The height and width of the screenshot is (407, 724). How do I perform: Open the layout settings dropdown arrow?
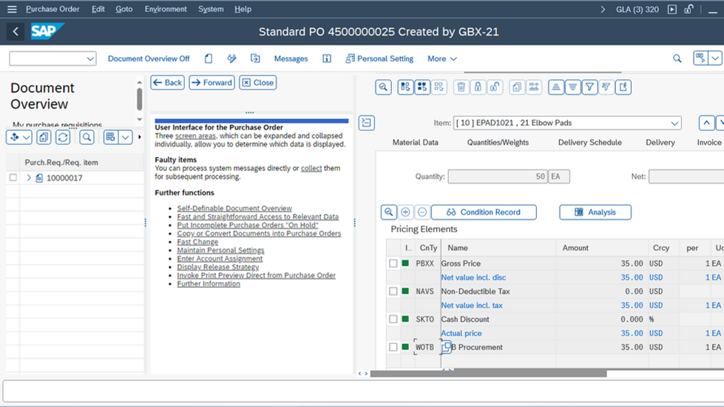(x=126, y=137)
